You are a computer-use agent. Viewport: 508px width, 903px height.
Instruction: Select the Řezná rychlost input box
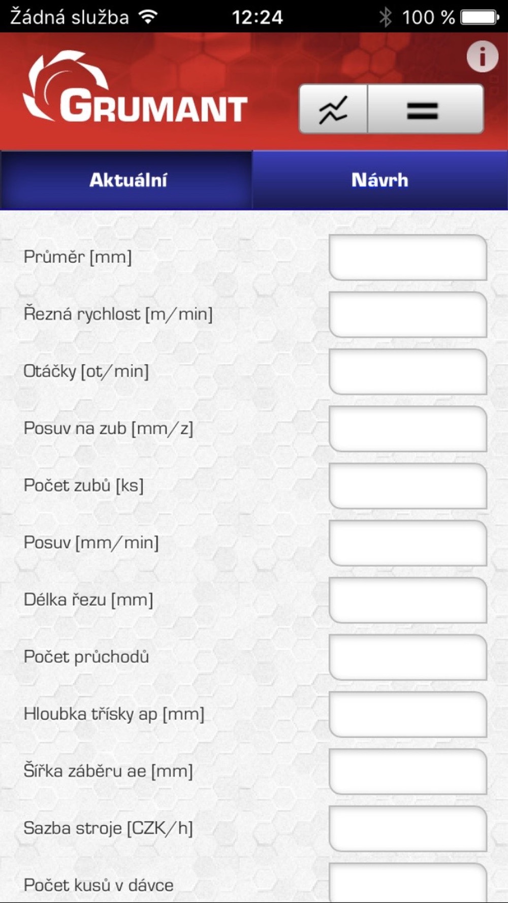coord(408,314)
